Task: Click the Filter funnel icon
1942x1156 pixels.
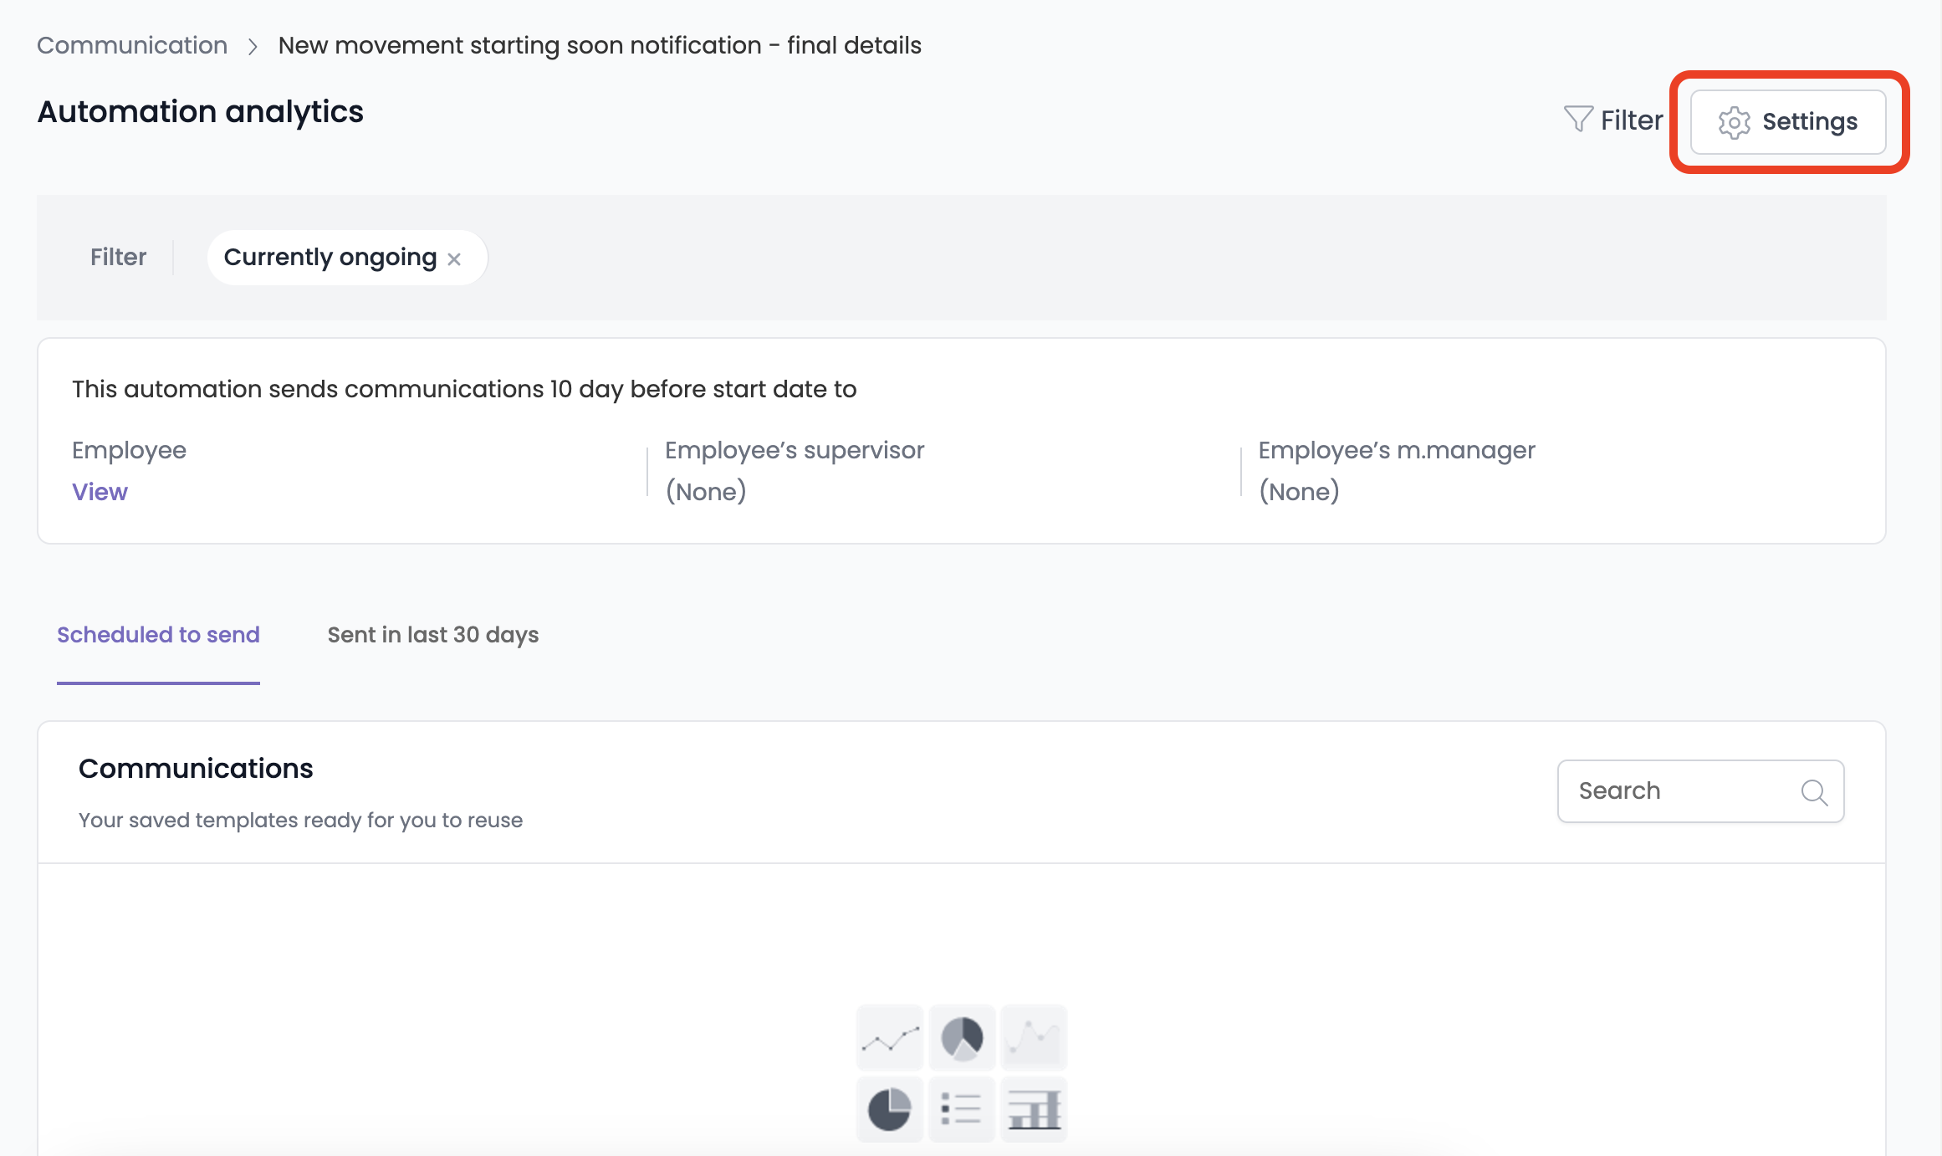Action: [1578, 120]
